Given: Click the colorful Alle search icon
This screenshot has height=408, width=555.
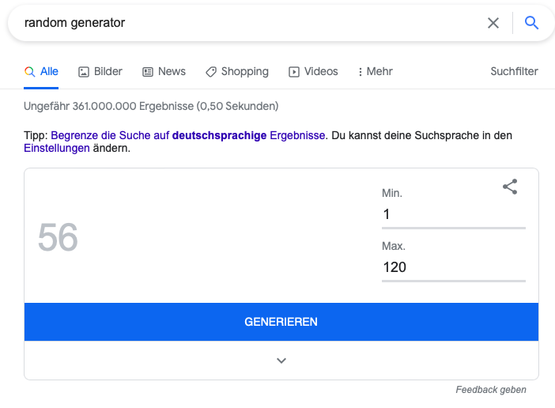Looking at the screenshot, I should 30,72.
